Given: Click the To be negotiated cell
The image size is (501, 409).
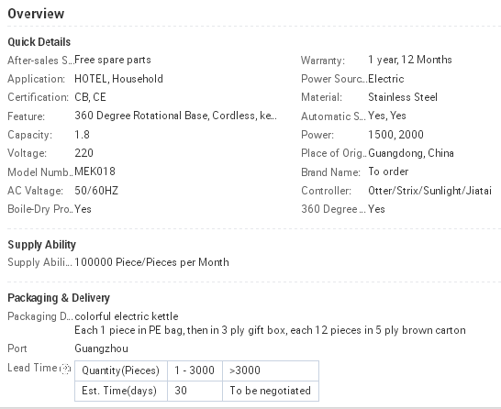Looking at the screenshot, I should pos(271,391).
